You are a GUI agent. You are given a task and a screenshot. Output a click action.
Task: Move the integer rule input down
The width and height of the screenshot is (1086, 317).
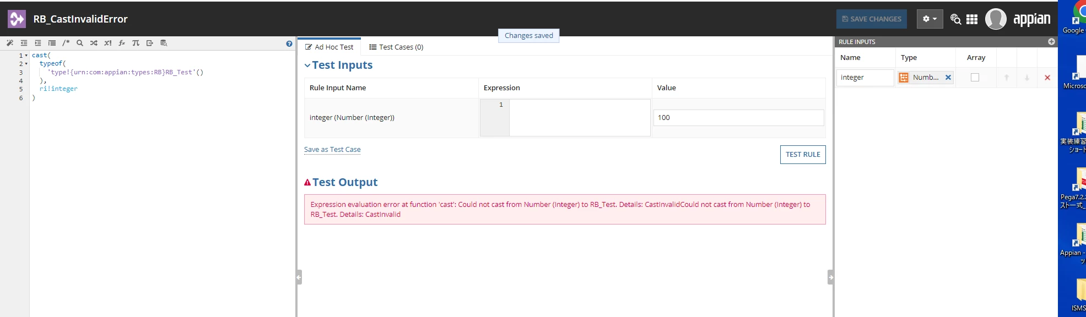point(1027,78)
